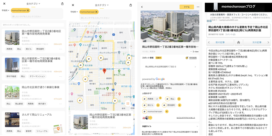
Task: Open more menu on 野田屋町一丁目 list card
Action: (x=60, y=49)
